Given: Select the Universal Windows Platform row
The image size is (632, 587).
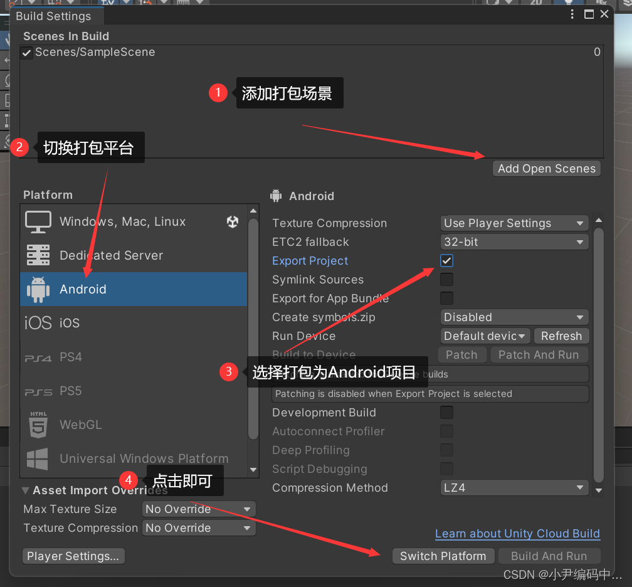Looking at the screenshot, I should tap(134, 459).
